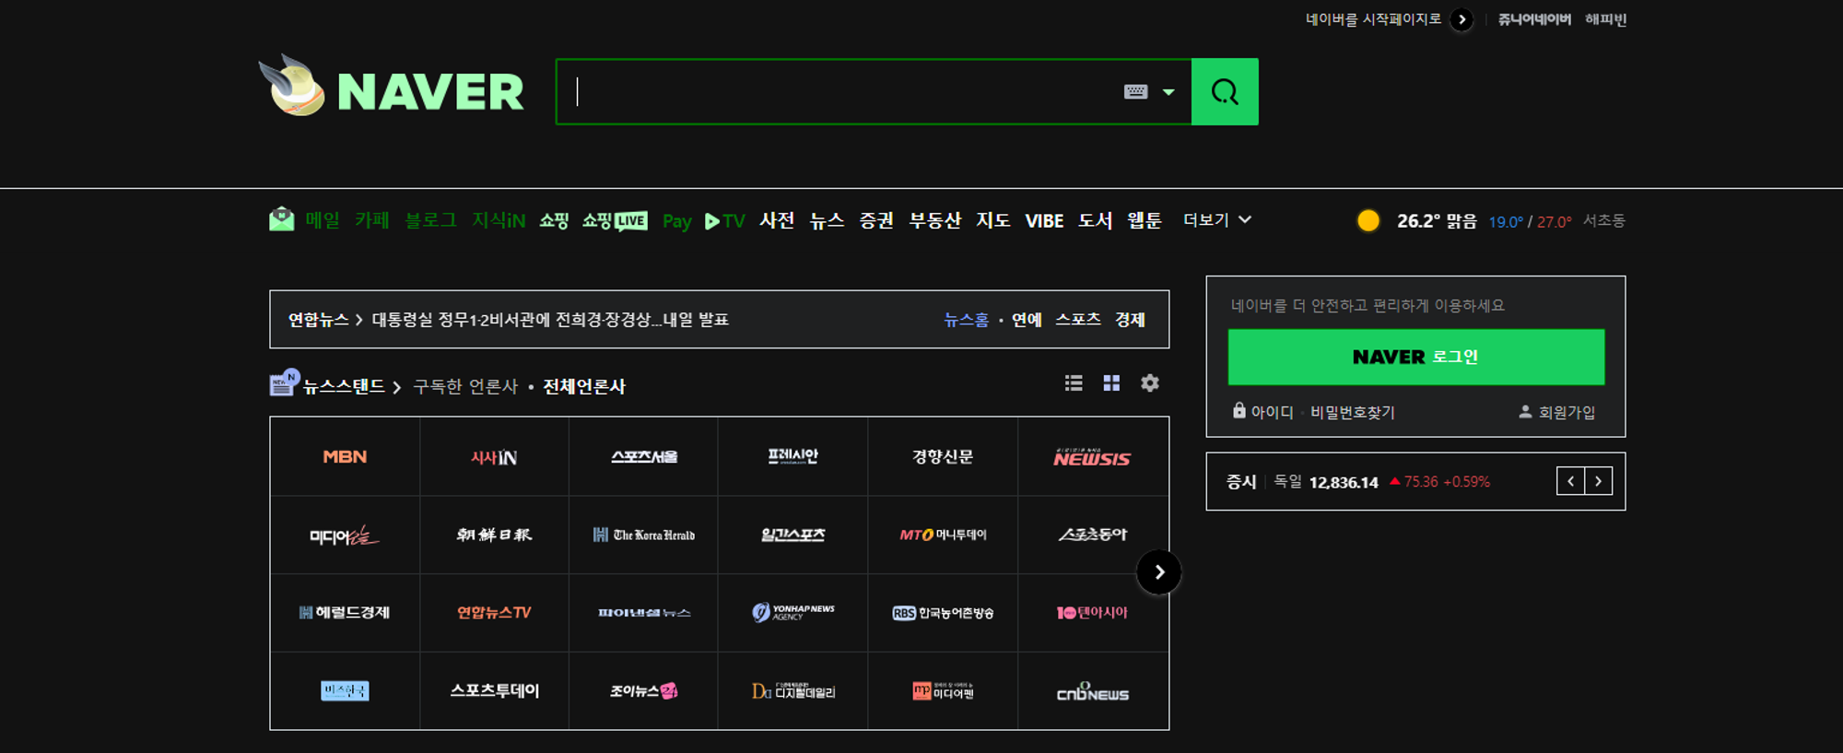
Task: Open 메일 link
Action: [x=323, y=220]
